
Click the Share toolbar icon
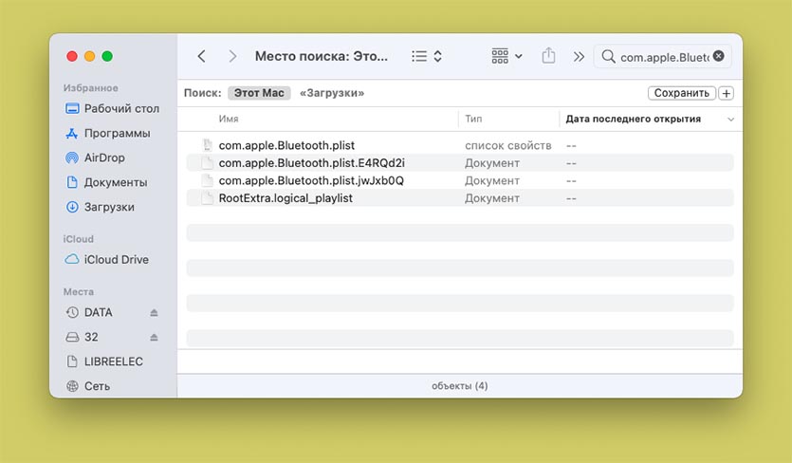[x=548, y=57]
